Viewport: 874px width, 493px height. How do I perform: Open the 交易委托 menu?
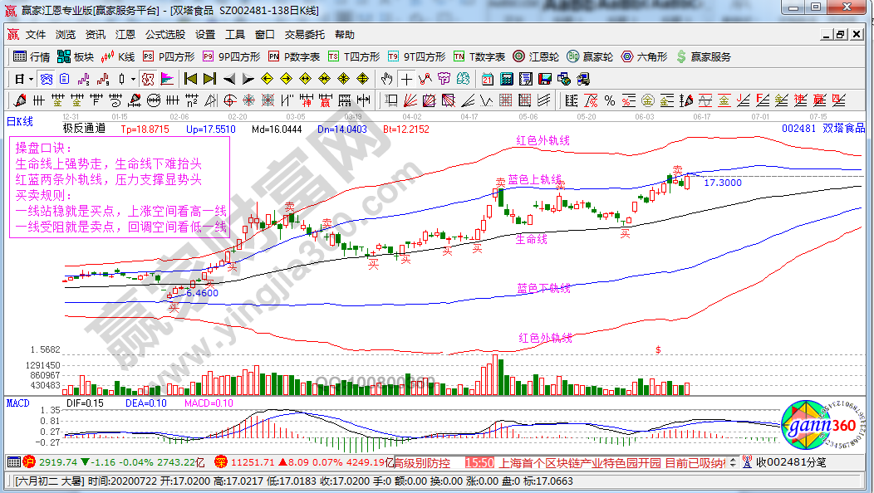[x=305, y=35]
